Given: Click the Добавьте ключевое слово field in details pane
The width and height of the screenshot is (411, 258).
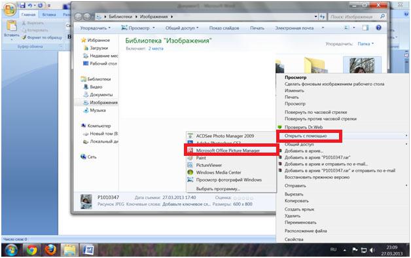Looking at the screenshot, I should pos(186,204).
